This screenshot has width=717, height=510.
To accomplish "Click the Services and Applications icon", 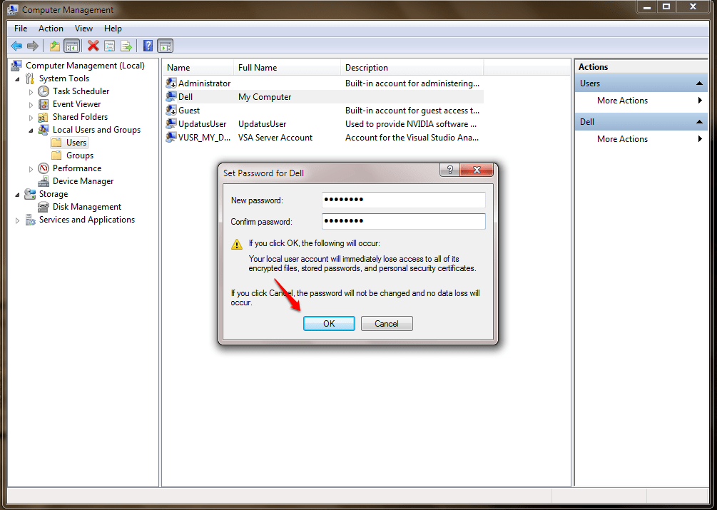I will tap(30, 220).
